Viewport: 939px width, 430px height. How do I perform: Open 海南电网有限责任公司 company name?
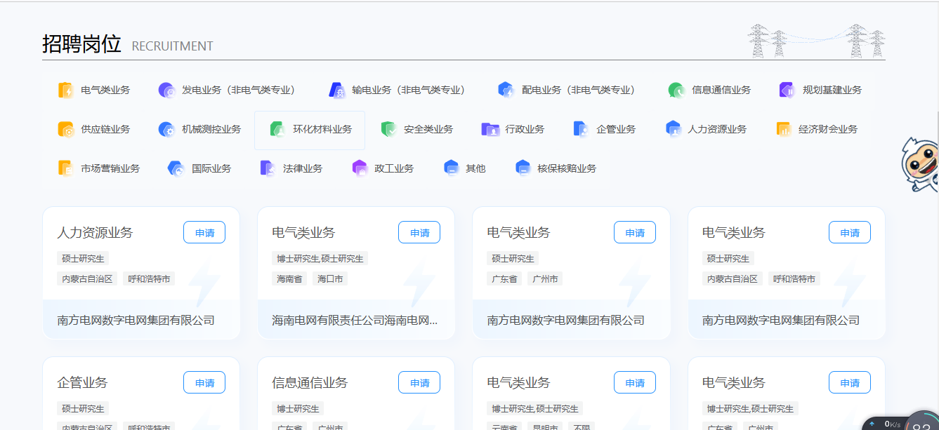[x=355, y=321]
